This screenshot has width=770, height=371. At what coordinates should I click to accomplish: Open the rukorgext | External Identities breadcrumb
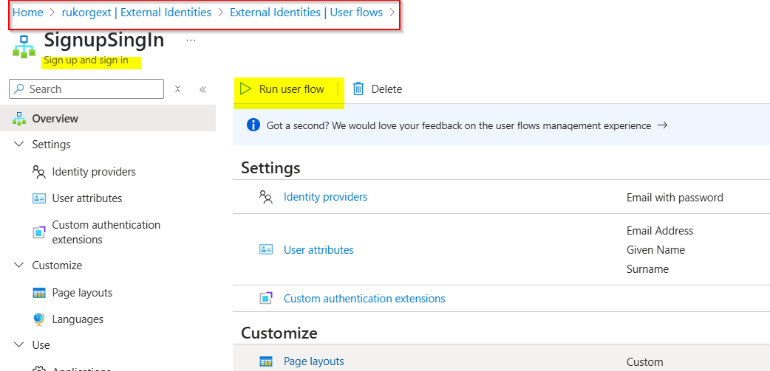(137, 13)
